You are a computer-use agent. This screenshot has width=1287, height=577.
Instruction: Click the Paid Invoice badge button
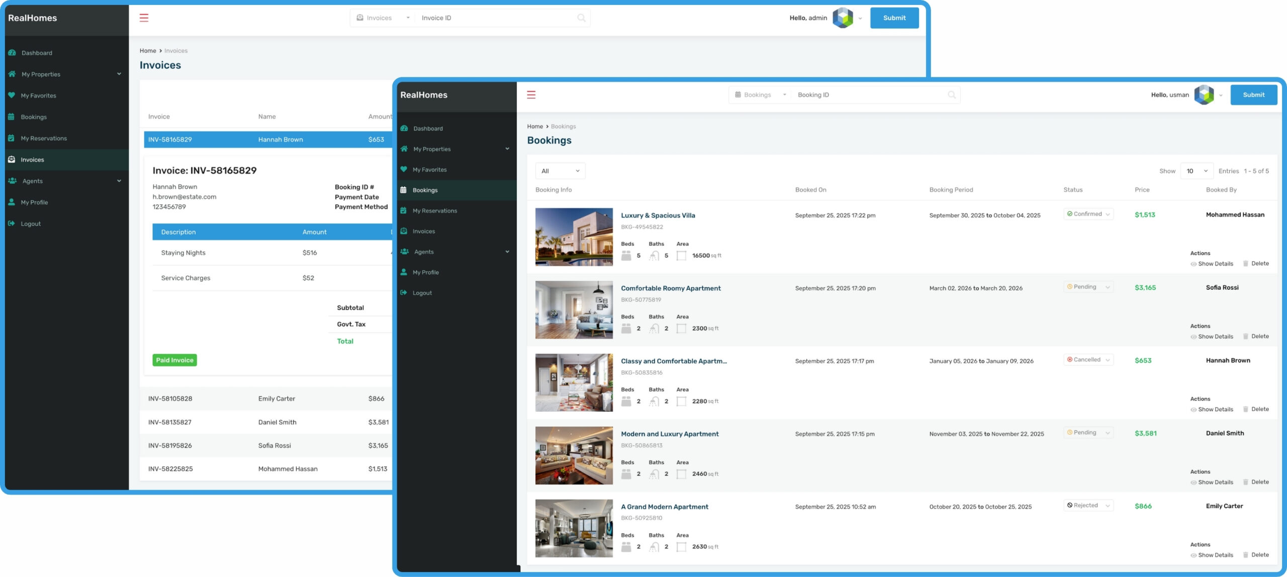pyautogui.click(x=174, y=360)
